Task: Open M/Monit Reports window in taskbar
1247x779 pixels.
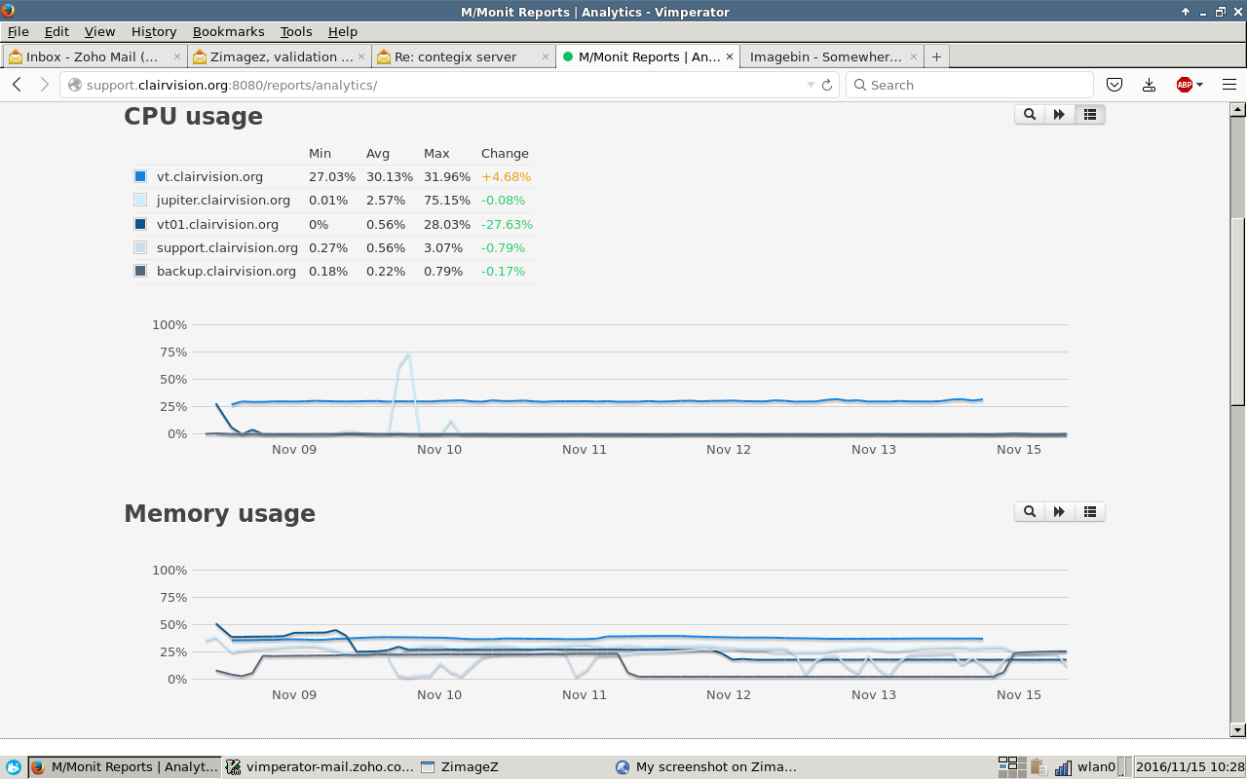Action: pos(124,767)
